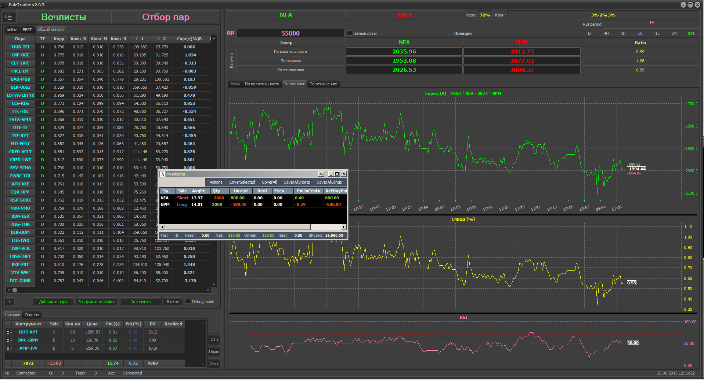Click the watchlist scroll-down arrow
Image resolution: width=704 pixels, height=380 pixels.
(x=214, y=284)
